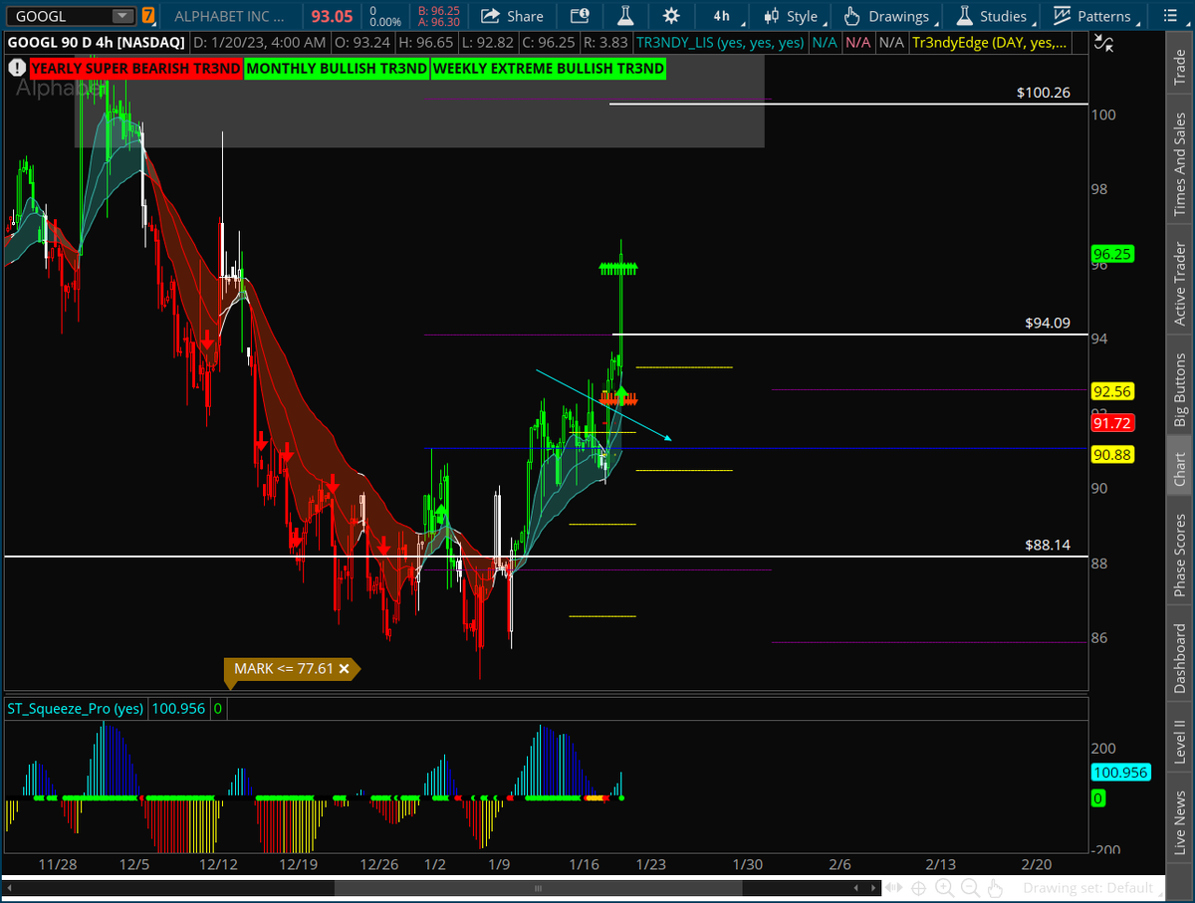Open the chart settings gear icon
The image size is (1195, 903).
point(671,16)
